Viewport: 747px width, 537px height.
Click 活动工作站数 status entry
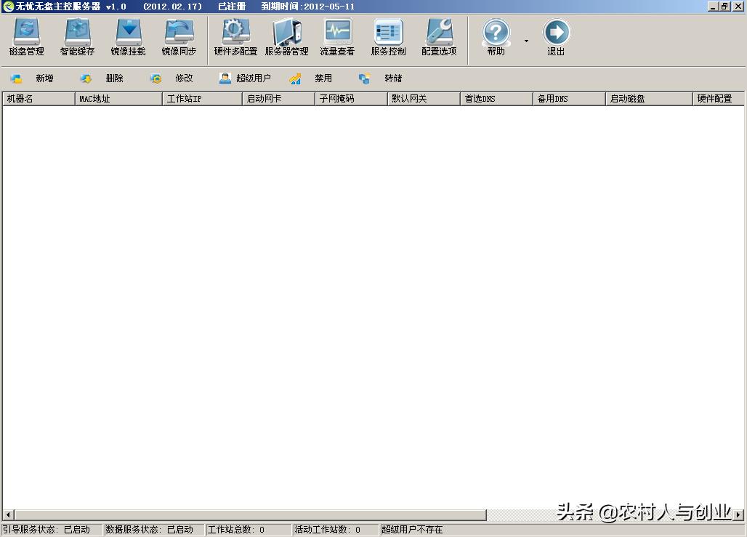pos(336,530)
